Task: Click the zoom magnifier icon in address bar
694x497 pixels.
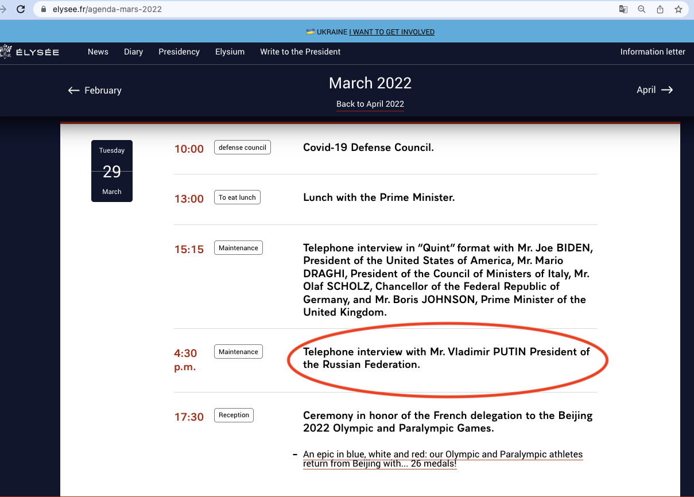Action: click(x=642, y=9)
